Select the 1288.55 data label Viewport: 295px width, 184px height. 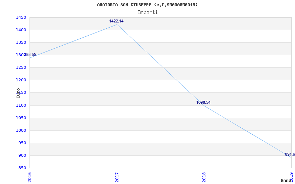click(29, 54)
